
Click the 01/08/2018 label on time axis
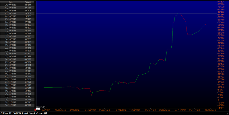tap(91, 110)
